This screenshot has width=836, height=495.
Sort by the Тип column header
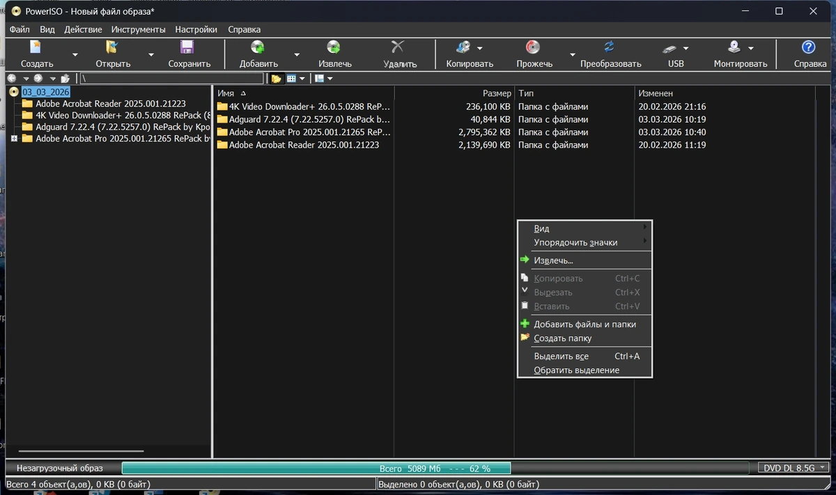coord(574,93)
